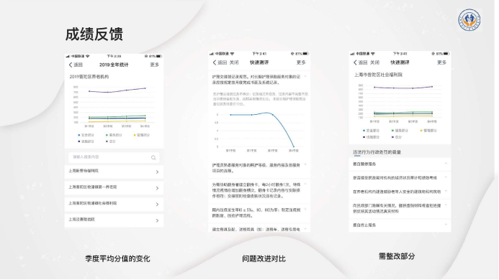Click the organization logo in top-right corner
Image resolution: width=499 pixels, height=280 pixels.
[469, 20]
